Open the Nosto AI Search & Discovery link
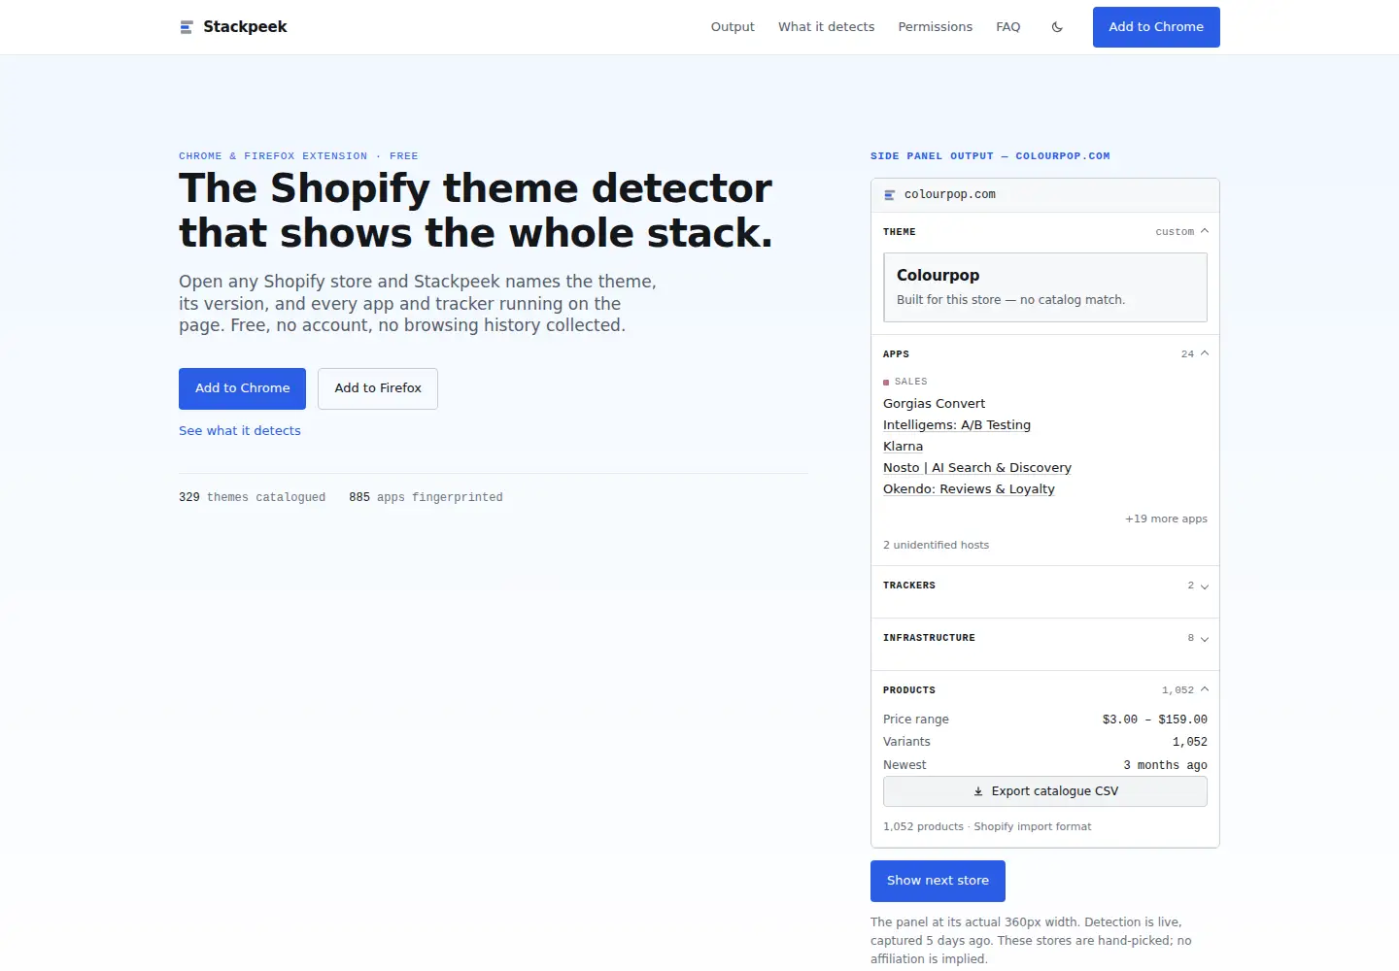Image resolution: width=1399 pixels, height=971 pixels. click(x=977, y=468)
